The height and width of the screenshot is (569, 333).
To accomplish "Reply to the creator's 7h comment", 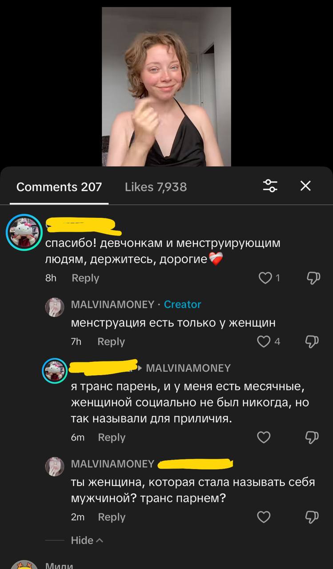I will [x=111, y=341].
